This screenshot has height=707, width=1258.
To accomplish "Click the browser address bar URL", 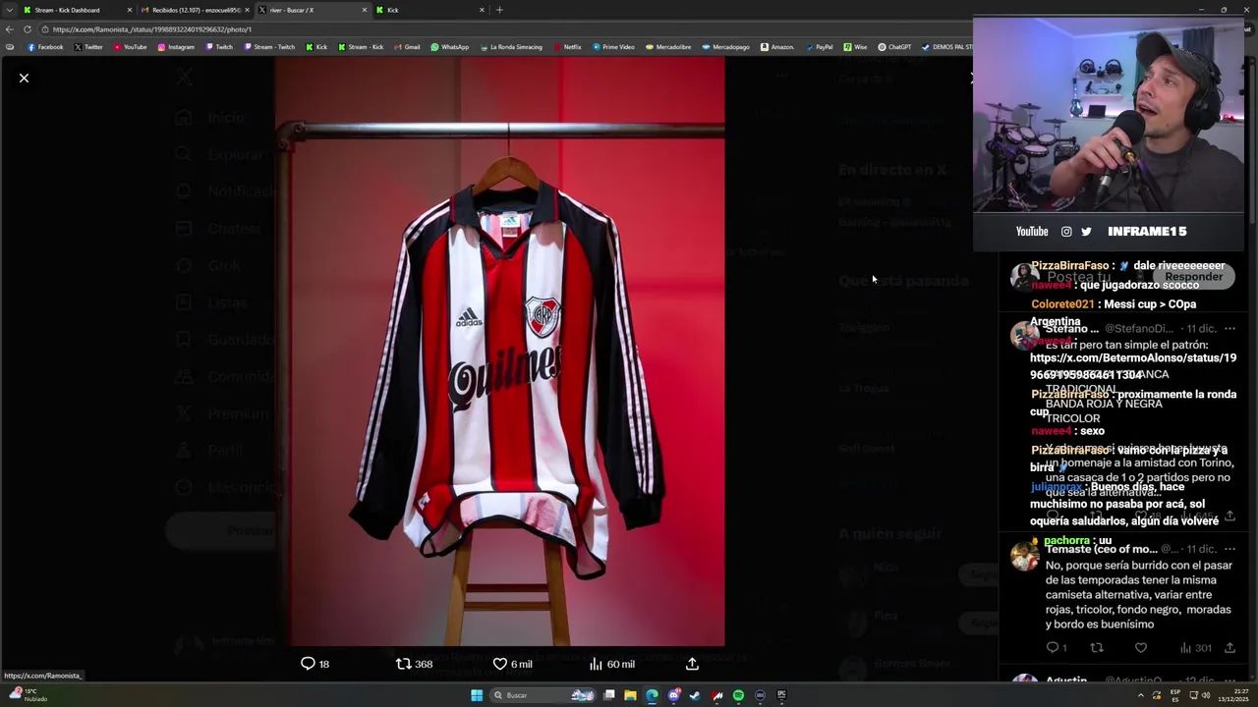I will [152, 29].
